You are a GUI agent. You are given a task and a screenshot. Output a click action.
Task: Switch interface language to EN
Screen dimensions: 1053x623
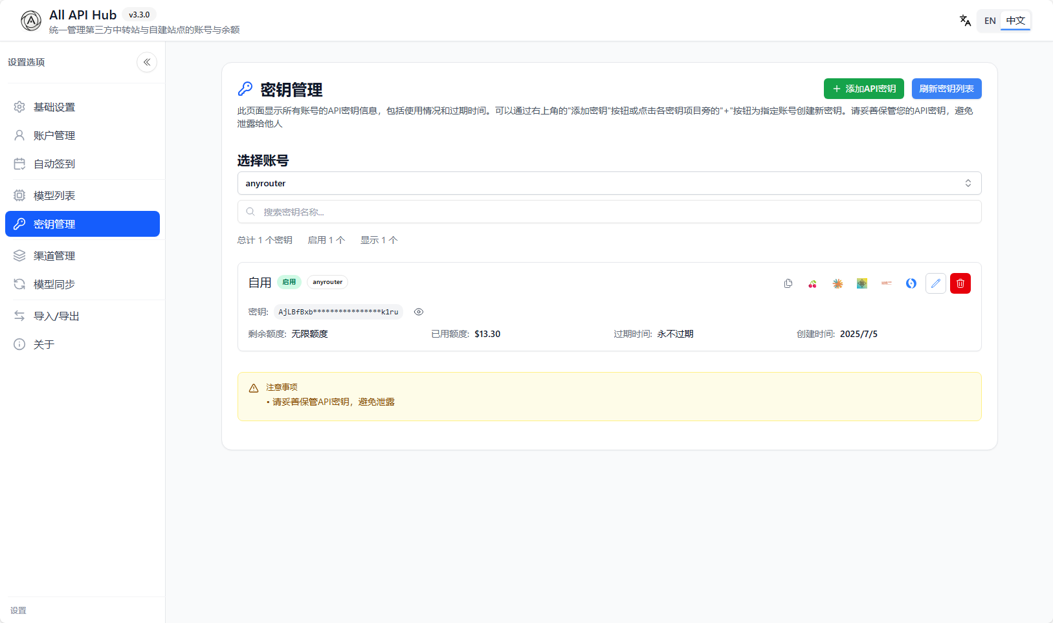point(990,21)
